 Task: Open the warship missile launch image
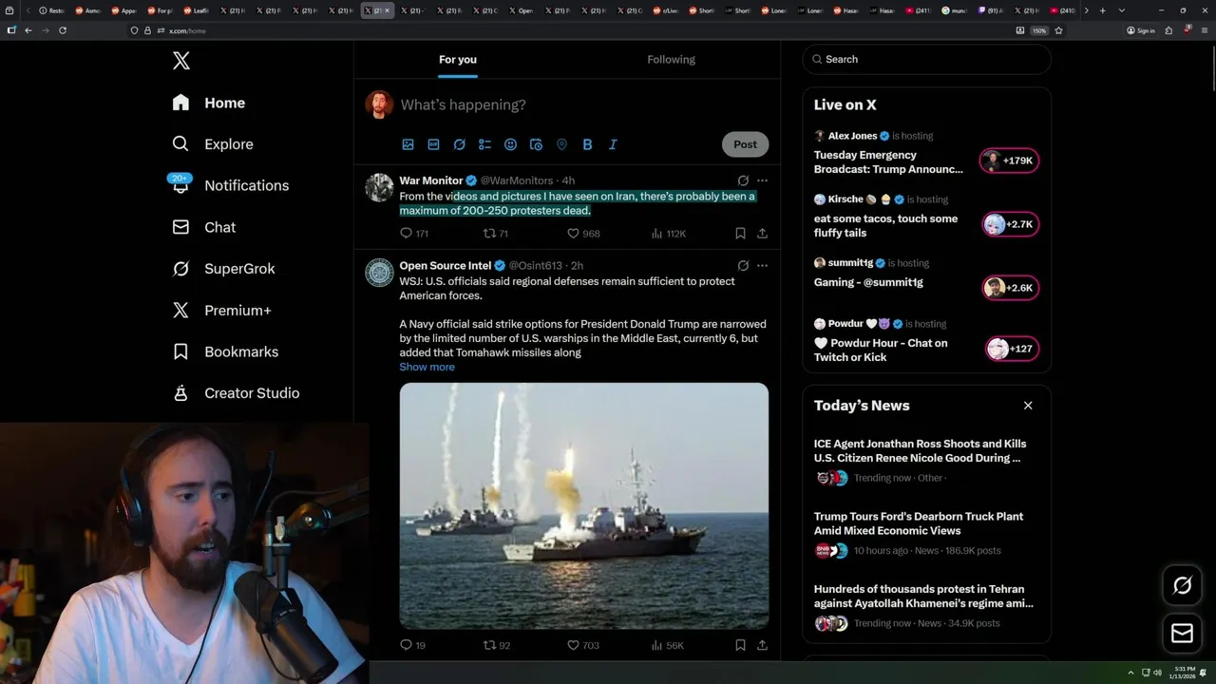[x=583, y=505]
